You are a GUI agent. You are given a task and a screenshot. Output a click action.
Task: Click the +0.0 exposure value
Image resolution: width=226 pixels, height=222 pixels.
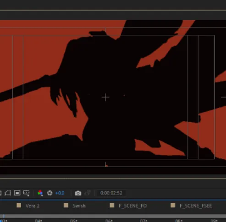click(60, 193)
